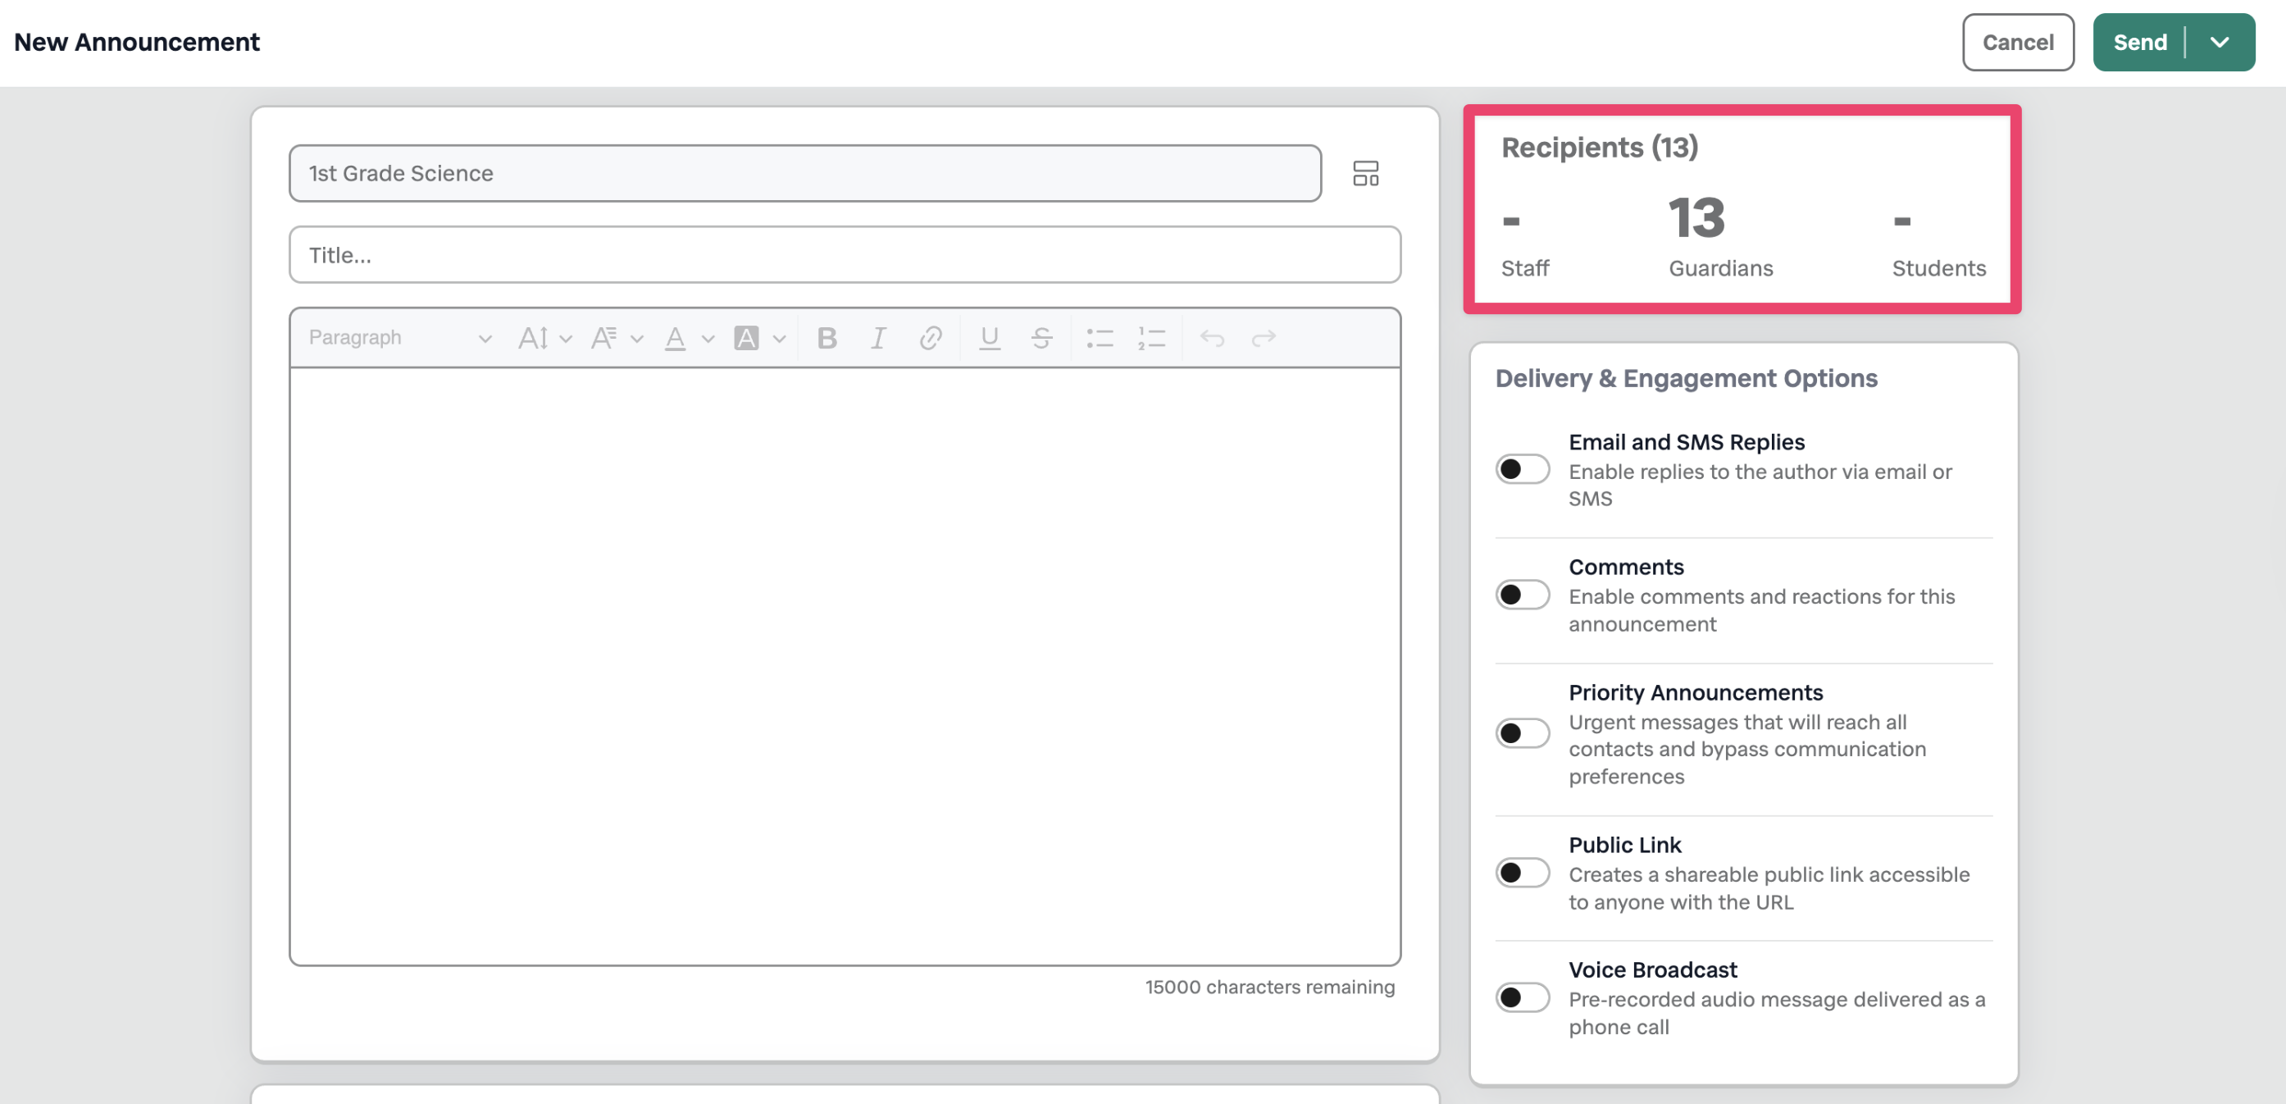The image size is (2286, 1104).
Task: Turn on the Comments toggle
Action: tap(1522, 594)
